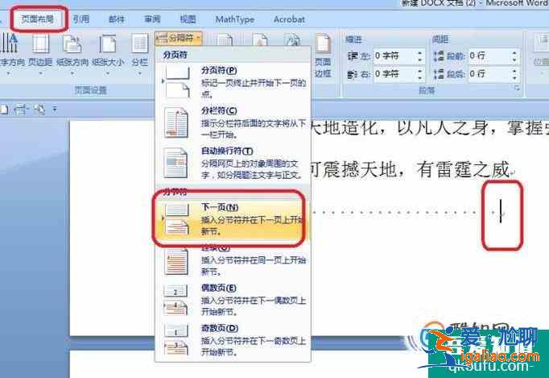Decrease right indent with down arrow

tap(420, 77)
